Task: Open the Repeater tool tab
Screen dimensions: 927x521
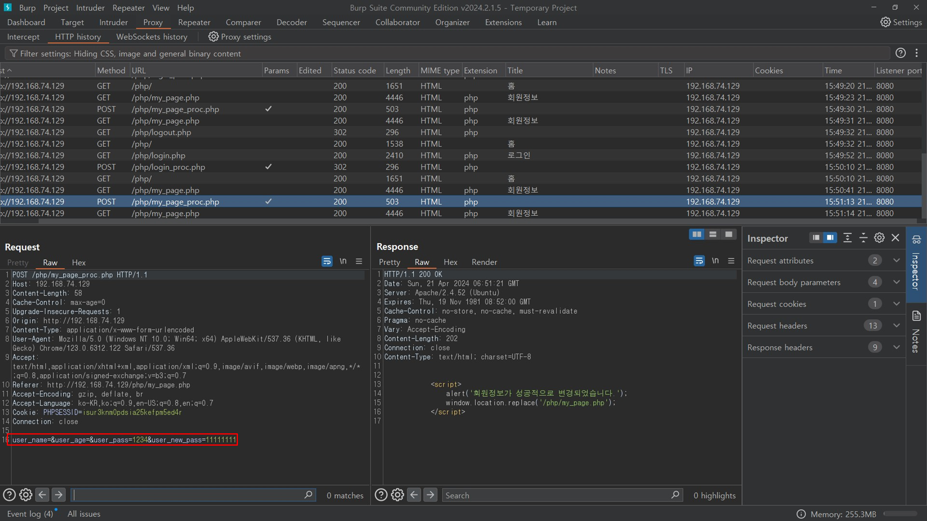Action: pos(194,22)
